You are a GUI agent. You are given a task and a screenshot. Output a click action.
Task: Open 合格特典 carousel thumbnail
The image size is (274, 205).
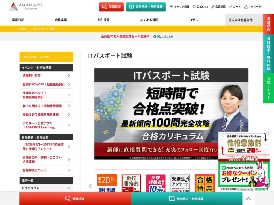click(x=204, y=183)
